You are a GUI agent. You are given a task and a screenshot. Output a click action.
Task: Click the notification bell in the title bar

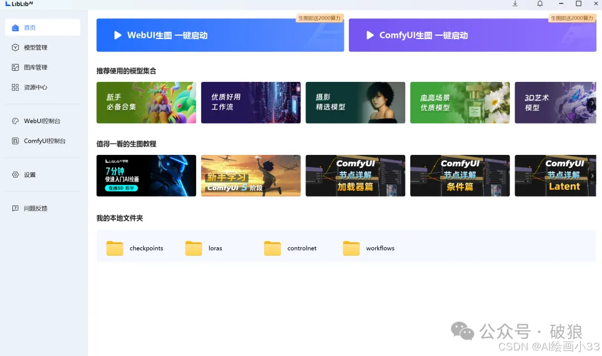click(x=540, y=4)
